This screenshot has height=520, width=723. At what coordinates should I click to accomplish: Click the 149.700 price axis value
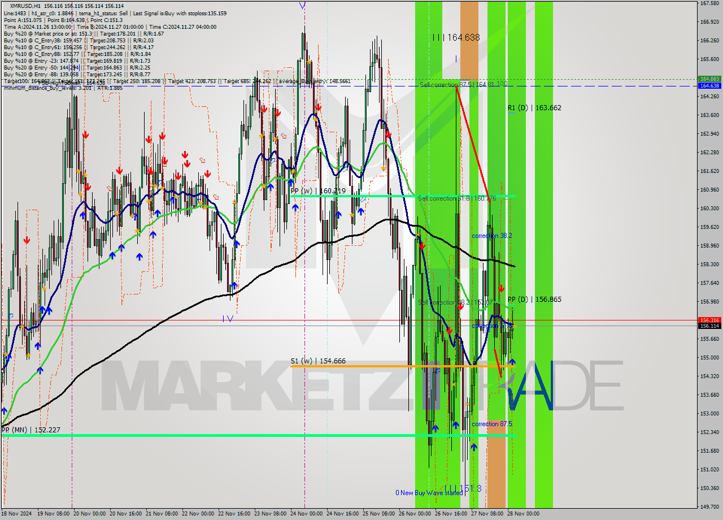[709, 506]
